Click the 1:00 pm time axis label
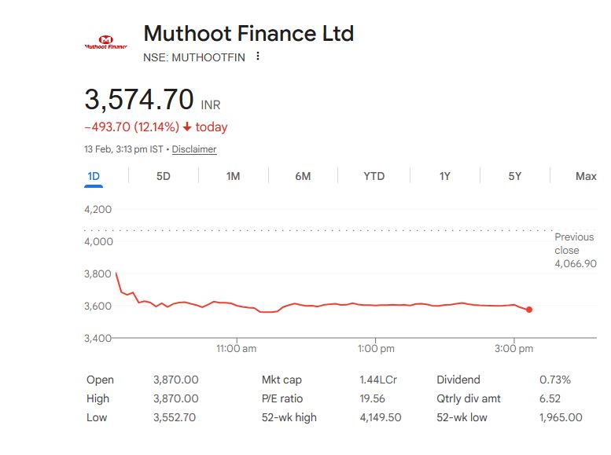Viewport: 611px width, 455px height. coord(376,348)
